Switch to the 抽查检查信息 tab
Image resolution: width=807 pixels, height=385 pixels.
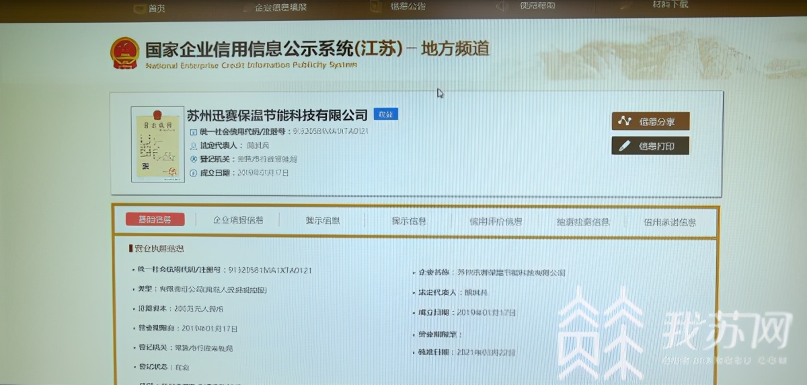click(x=583, y=222)
